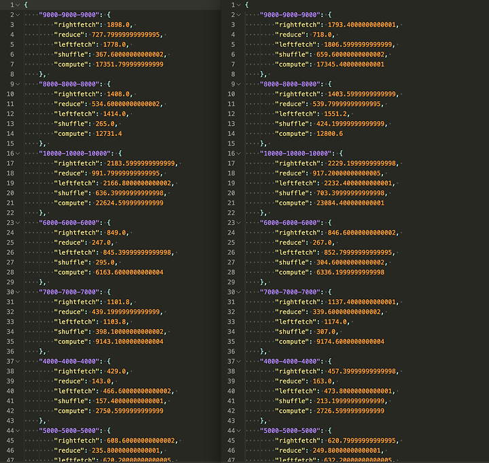Click the reduce value 143.0

[101, 381]
